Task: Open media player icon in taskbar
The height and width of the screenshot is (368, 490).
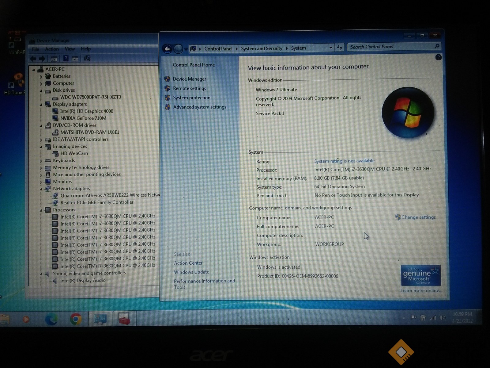Action: point(26,320)
